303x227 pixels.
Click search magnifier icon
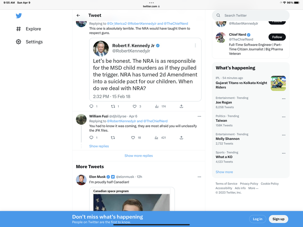coord(218,15)
